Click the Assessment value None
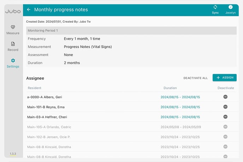The height and width of the screenshot is (162, 243). point(69,55)
